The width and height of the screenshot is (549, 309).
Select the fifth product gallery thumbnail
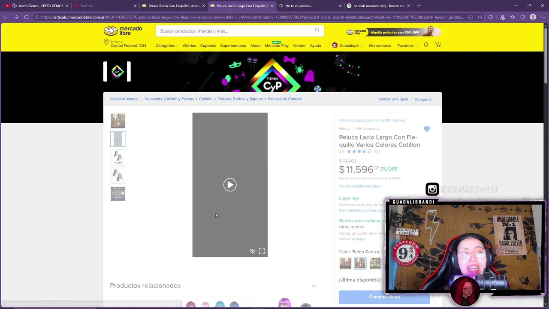click(x=118, y=194)
